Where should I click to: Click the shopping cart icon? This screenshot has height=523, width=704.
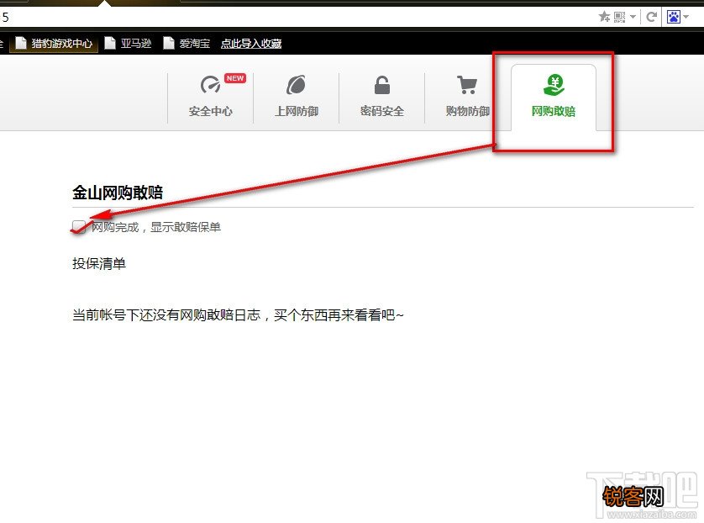point(467,84)
